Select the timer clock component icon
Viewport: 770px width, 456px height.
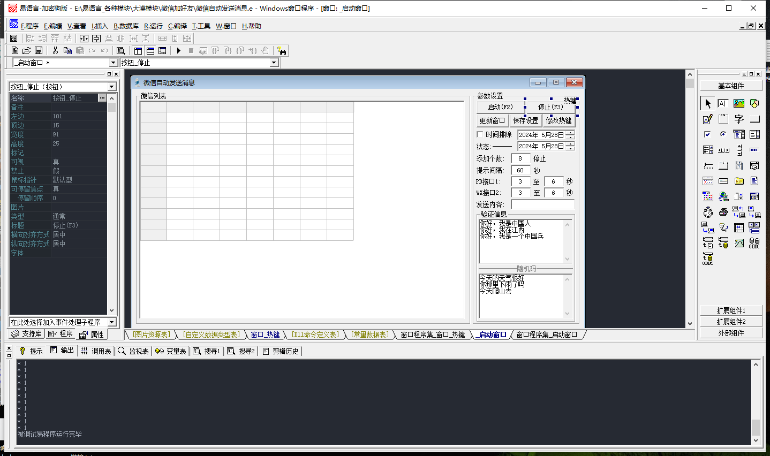707,212
